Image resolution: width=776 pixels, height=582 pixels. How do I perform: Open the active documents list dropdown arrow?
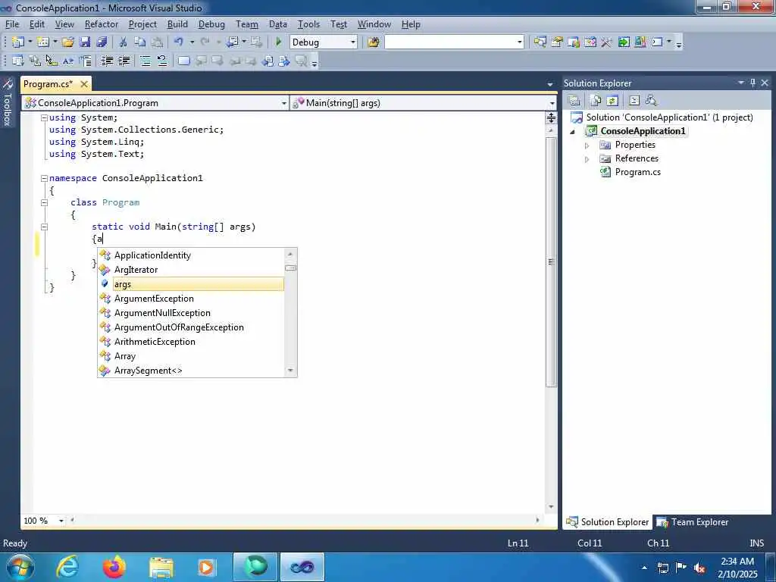point(550,84)
